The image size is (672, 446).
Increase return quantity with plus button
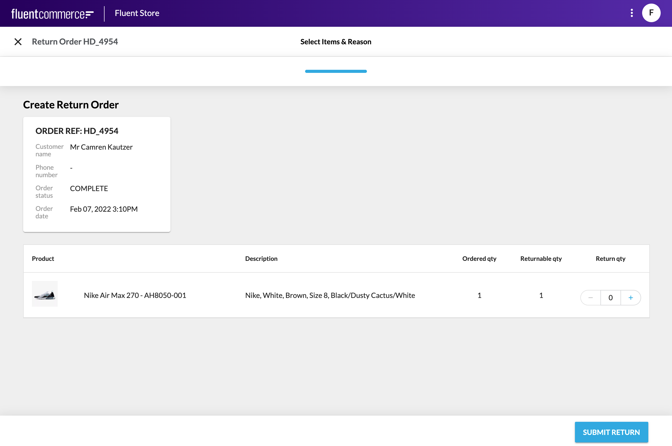pos(631,297)
